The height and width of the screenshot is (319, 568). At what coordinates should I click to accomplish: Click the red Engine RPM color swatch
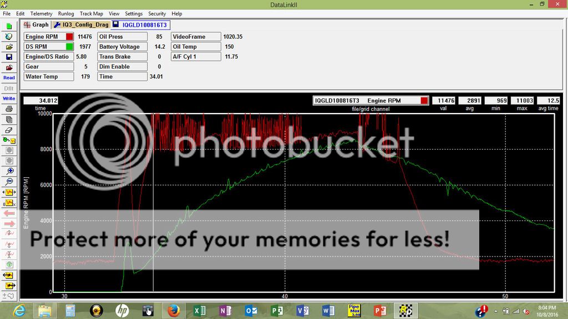[x=69, y=37]
